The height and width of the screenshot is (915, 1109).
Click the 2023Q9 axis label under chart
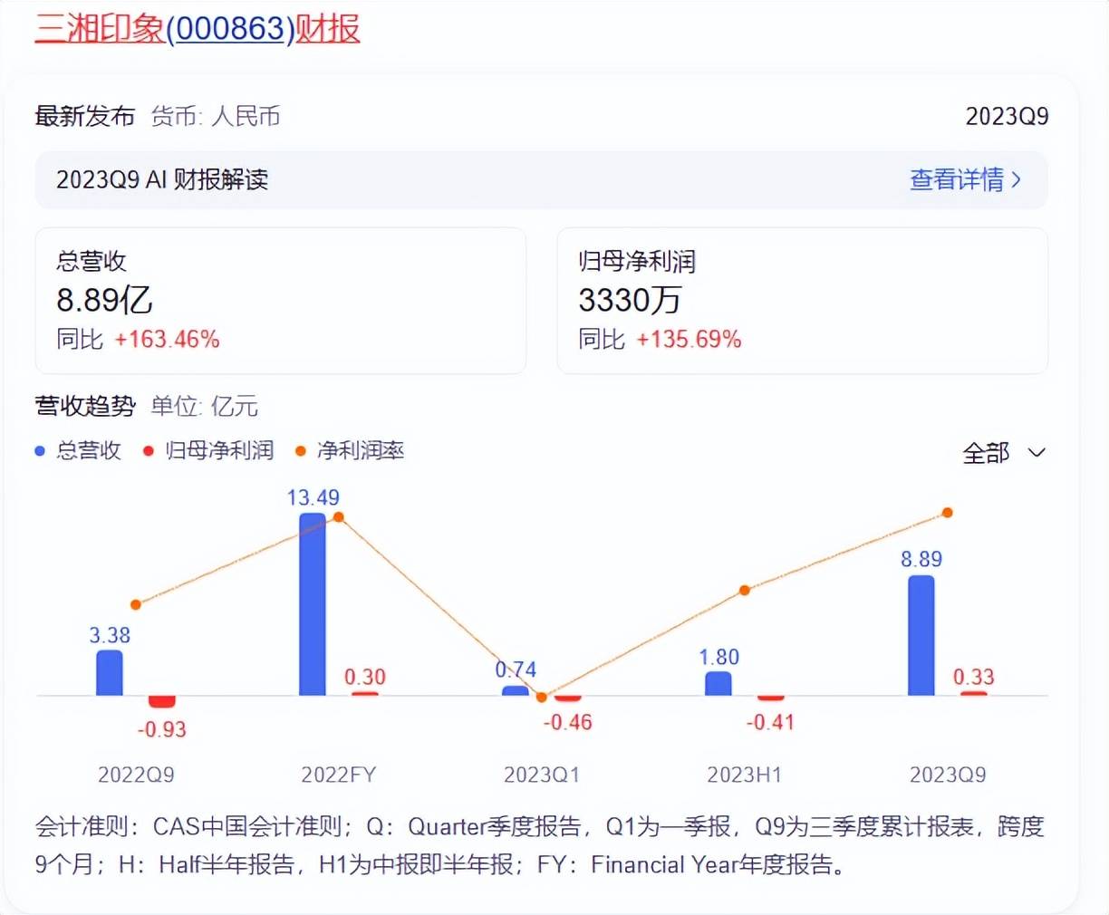tap(948, 775)
